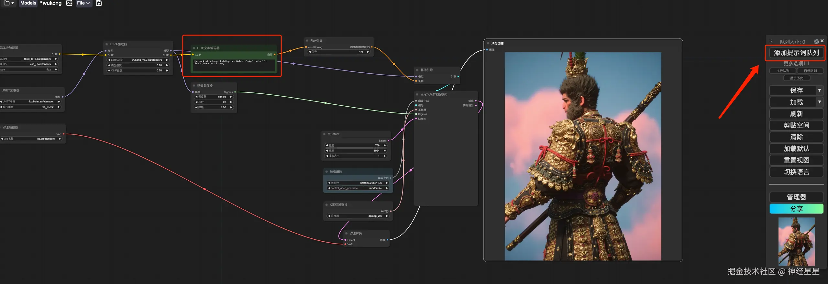The image size is (828, 284).
Task: Collapse the LoRA加载器 node using its dot
Action: tap(106, 44)
